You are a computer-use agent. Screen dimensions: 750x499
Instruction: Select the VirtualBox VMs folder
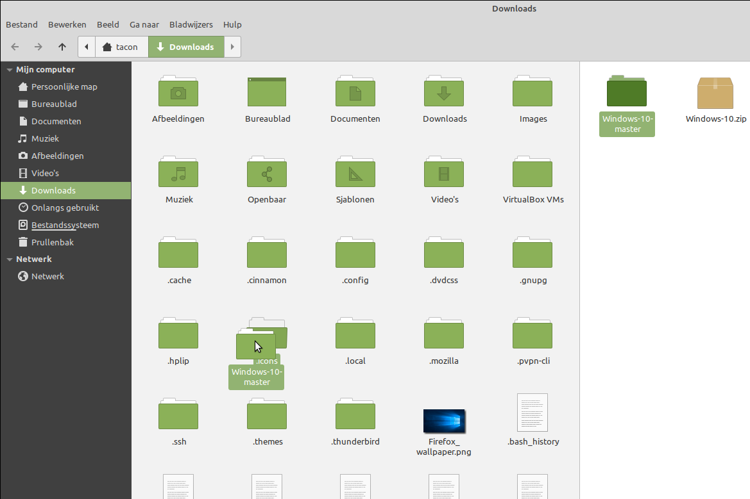[x=533, y=172]
